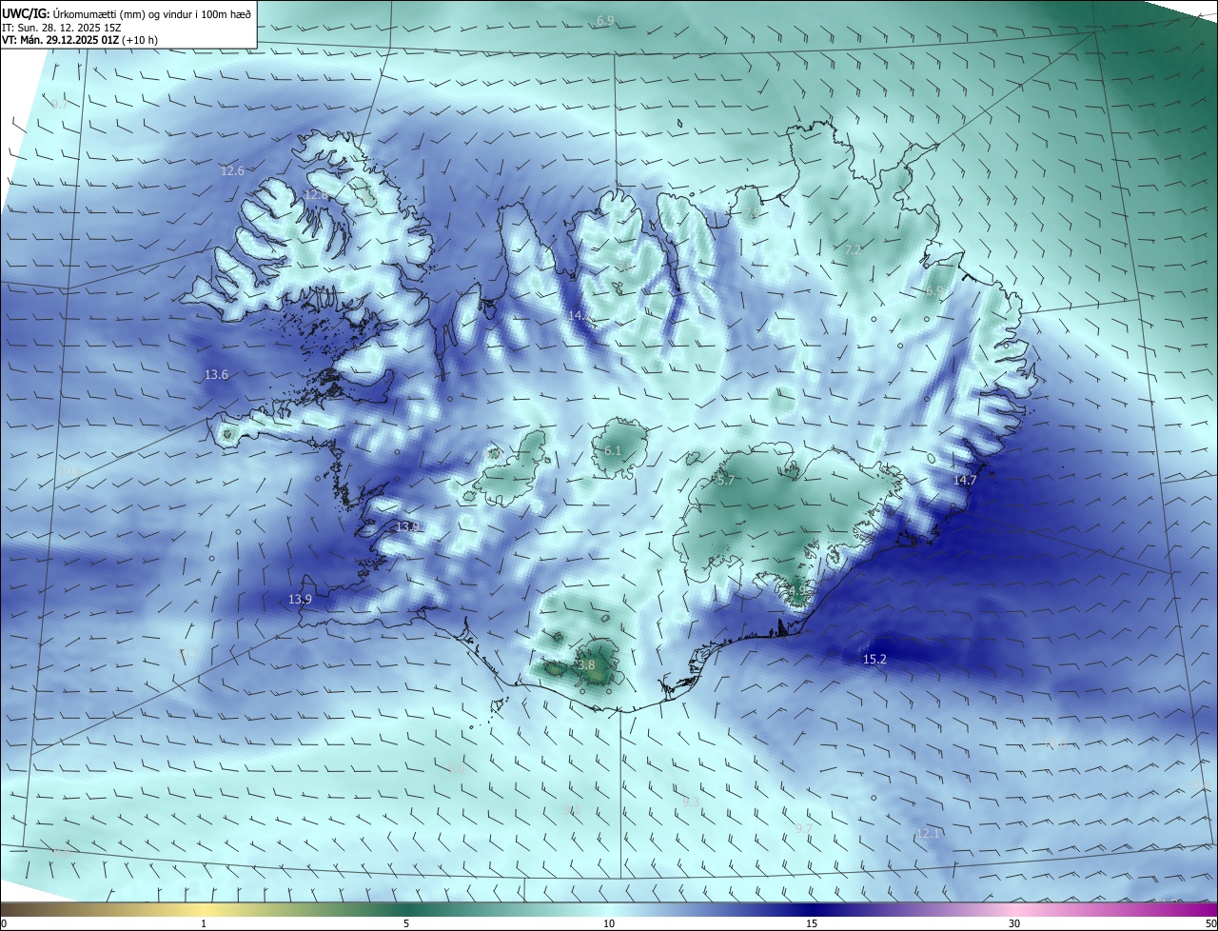
Task: Click the 15.2 value label over the sea
Action: [874, 660]
